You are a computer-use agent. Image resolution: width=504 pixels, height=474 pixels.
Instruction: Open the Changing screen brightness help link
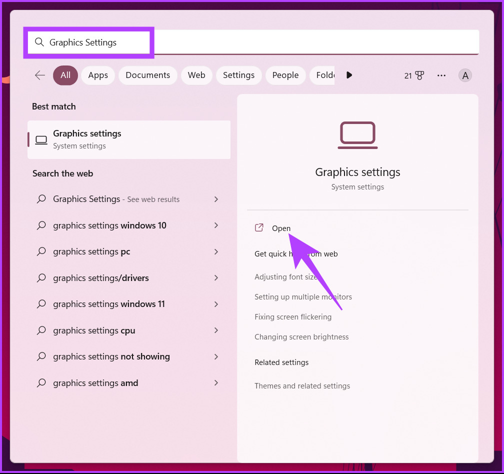click(301, 336)
